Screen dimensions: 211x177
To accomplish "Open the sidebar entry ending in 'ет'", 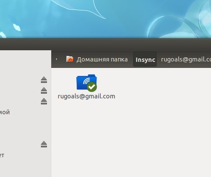I will click(2, 155).
